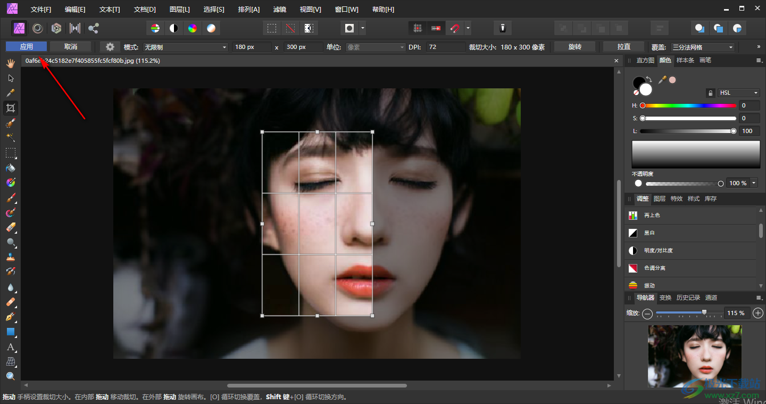Apply Auto White Balance from top toolbar
This screenshot has width=766, height=404.
211,28
